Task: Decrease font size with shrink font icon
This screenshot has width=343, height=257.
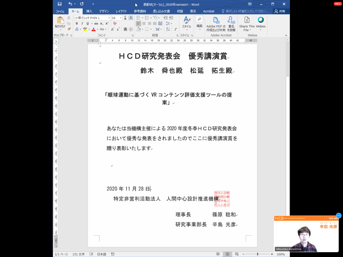Action: pos(118,29)
